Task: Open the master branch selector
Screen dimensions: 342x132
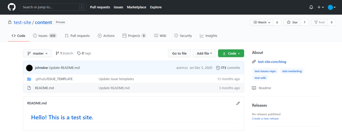Action: (x=37, y=53)
